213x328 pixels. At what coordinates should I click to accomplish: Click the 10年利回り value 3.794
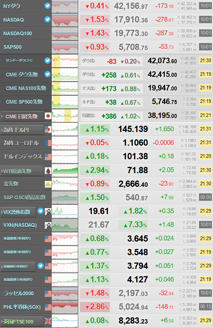(x=138, y=266)
